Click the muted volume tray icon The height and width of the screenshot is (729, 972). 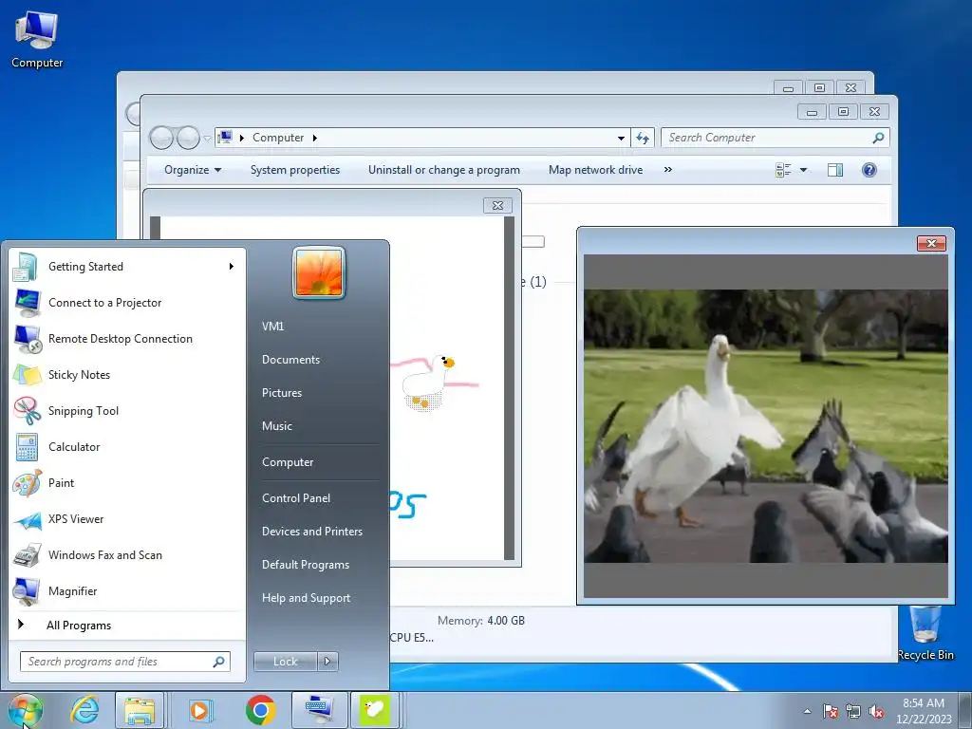(x=876, y=712)
